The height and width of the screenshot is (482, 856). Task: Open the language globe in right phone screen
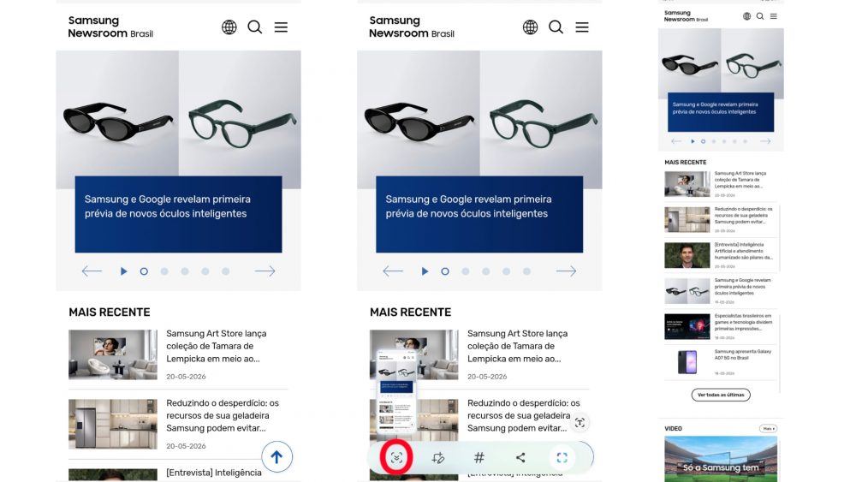tap(746, 16)
